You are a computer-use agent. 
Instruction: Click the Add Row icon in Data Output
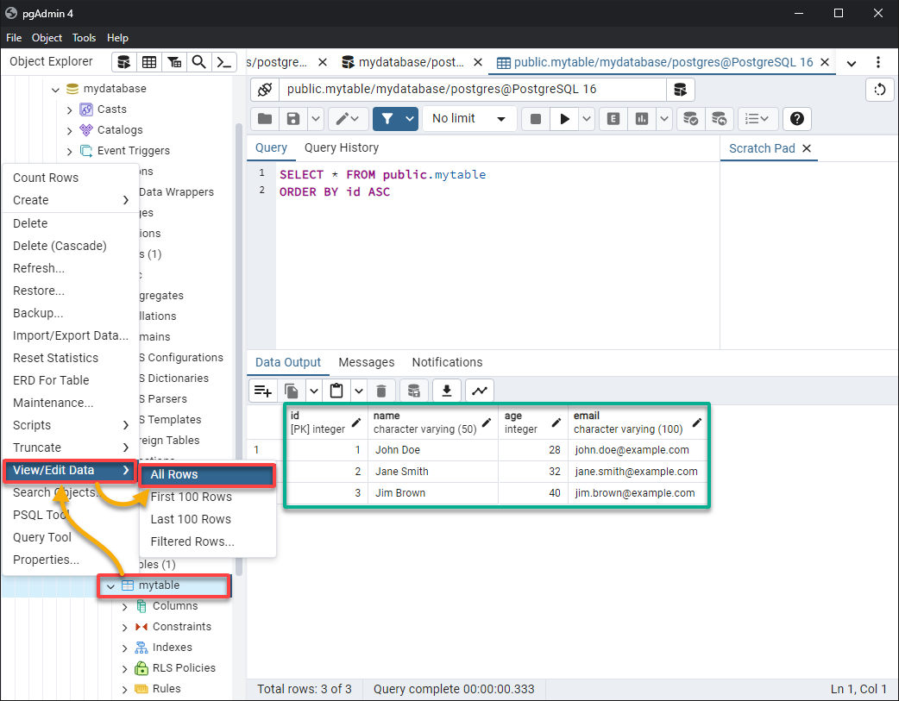pos(263,391)
